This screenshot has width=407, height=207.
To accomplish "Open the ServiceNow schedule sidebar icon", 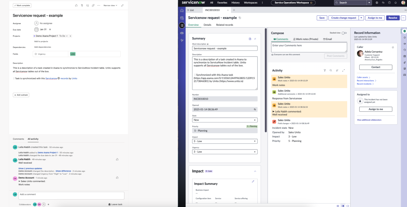I will pyautogui.click(x=182, y=18).
